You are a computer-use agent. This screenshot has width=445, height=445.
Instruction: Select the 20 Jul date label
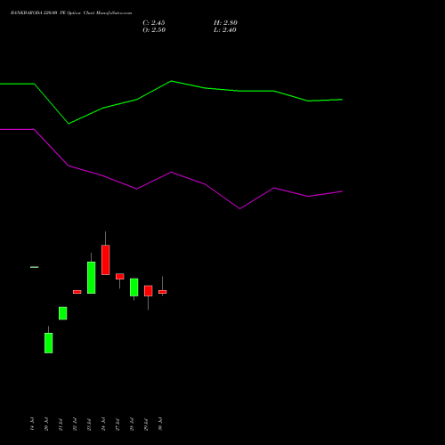46,424
